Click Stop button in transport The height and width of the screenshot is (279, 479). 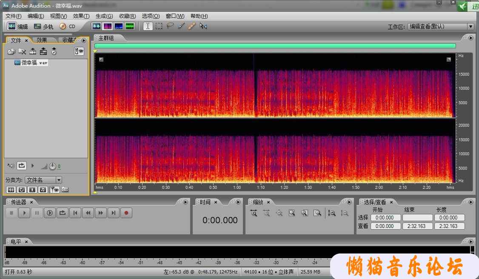(11, 213)
